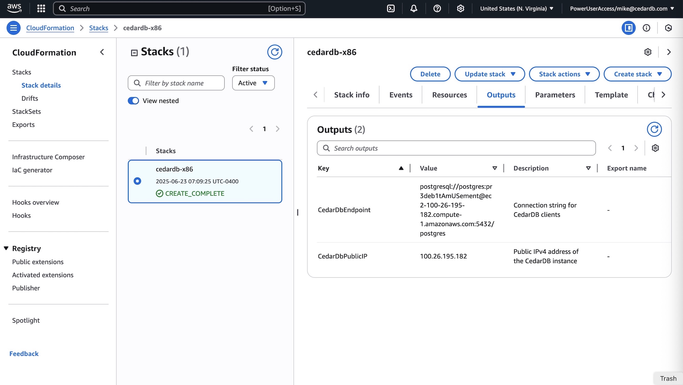
Task: Select the cedardb-x86 stack radio button
Action: (x=137, y=181)
